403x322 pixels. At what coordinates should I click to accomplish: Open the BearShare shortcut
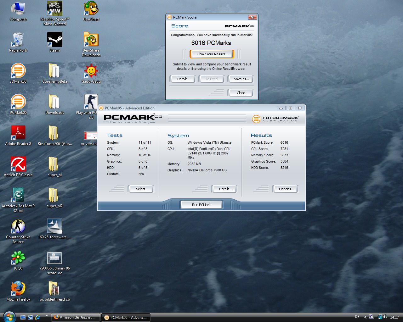pos(91,11)
